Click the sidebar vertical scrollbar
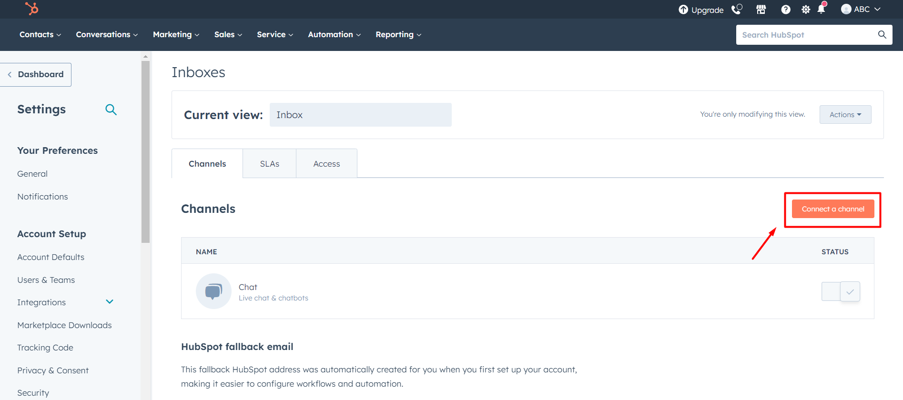The height and width of the screenshot is (400, 903). click(x=145, y=152)
